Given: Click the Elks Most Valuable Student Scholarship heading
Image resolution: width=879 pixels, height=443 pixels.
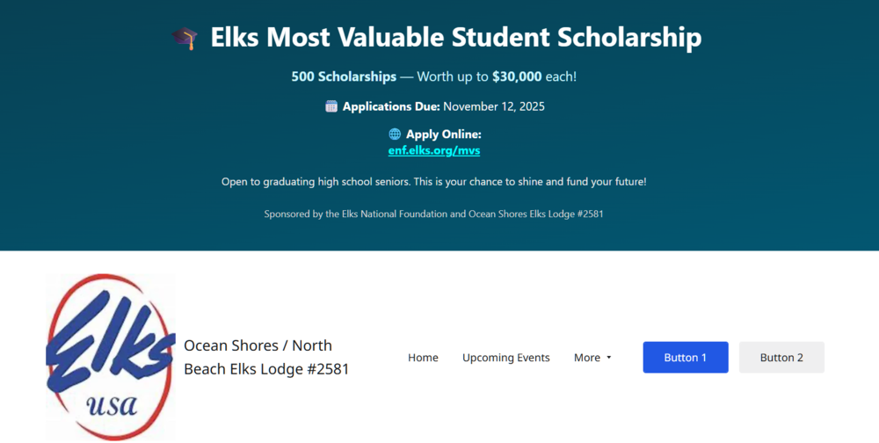Looking at the screenshot, I should tap(455, 38).
